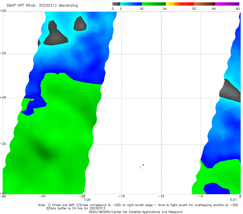Click the latitude axis label '-25'
Viewport: 243px width, 214px height.
click(x=3, y=53)
